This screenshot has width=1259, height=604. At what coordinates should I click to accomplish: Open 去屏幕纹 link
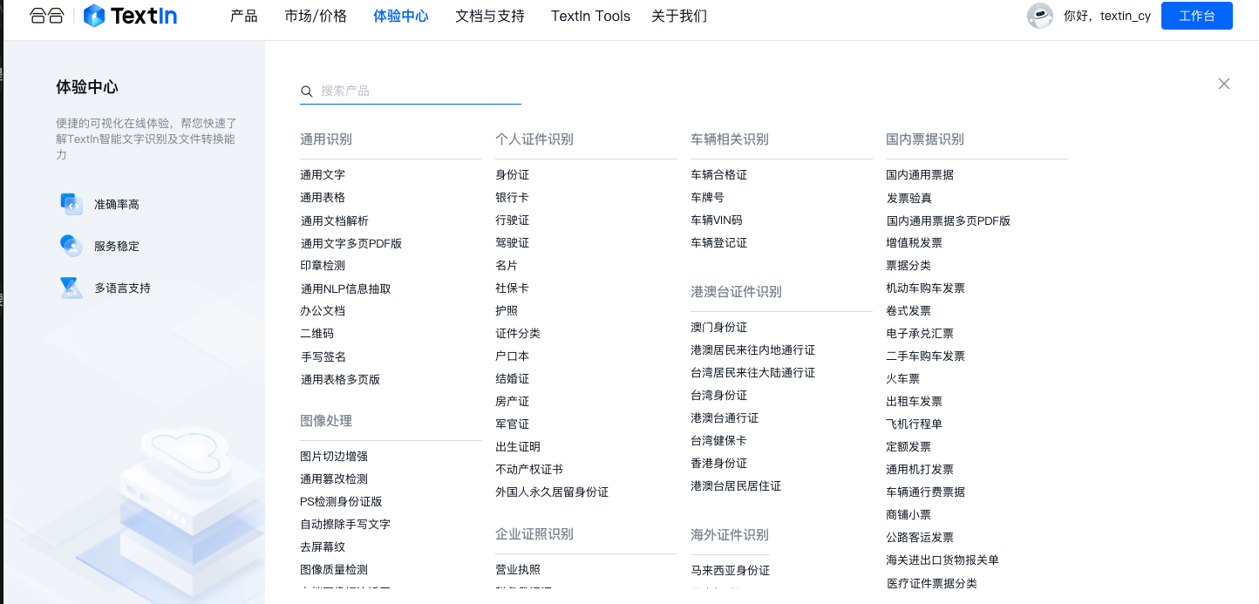tap(323, 547)
